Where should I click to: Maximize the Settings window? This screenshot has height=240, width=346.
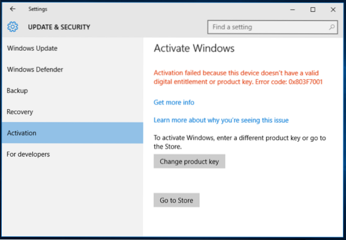[x=313, y=9]
